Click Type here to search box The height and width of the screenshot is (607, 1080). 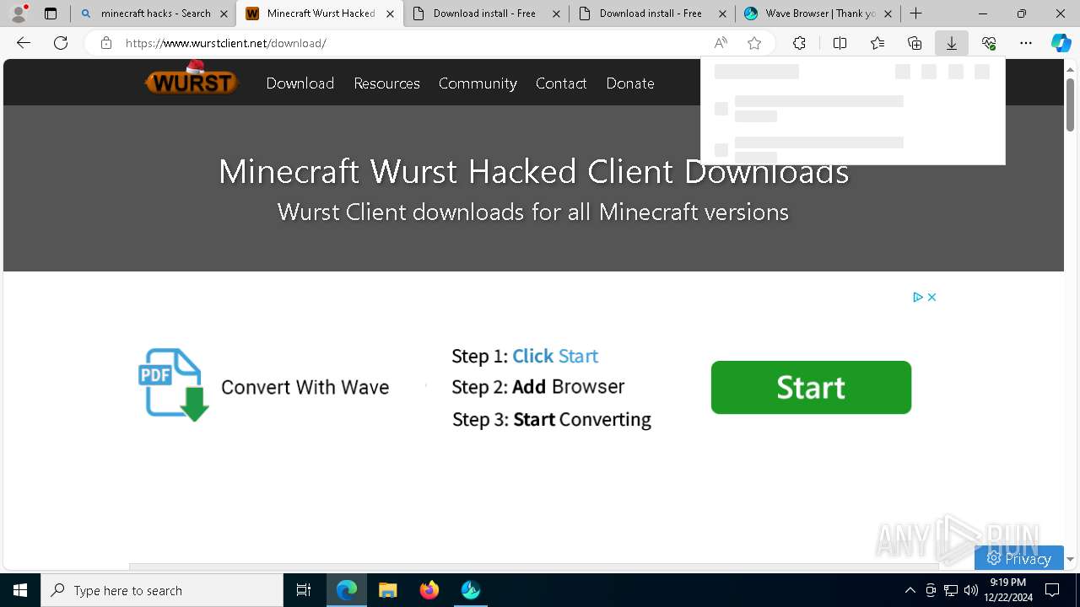[162, 590]
